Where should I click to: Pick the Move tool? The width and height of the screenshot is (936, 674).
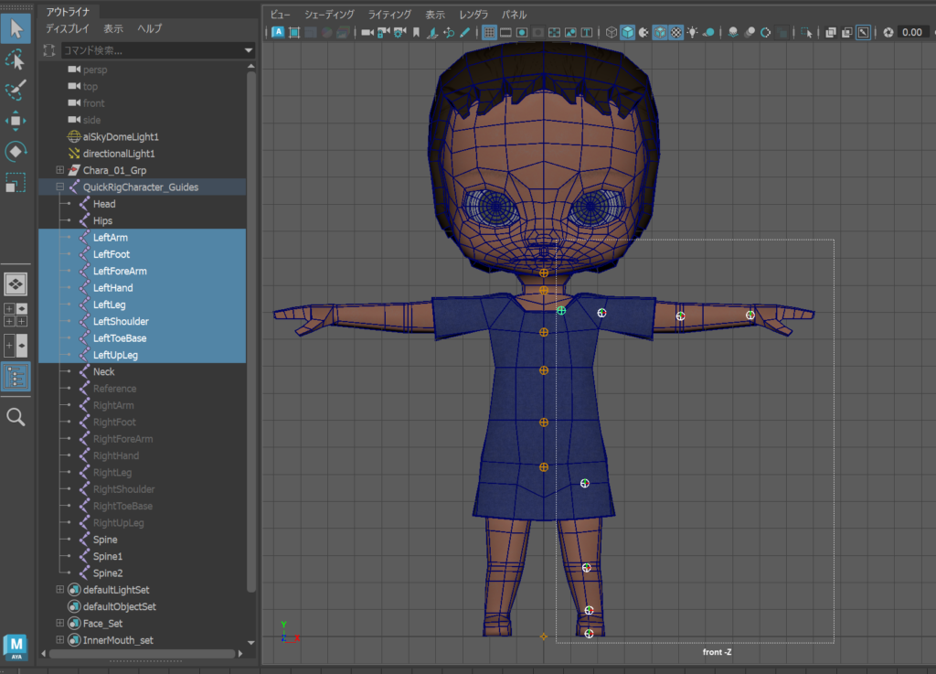[16, 121]
